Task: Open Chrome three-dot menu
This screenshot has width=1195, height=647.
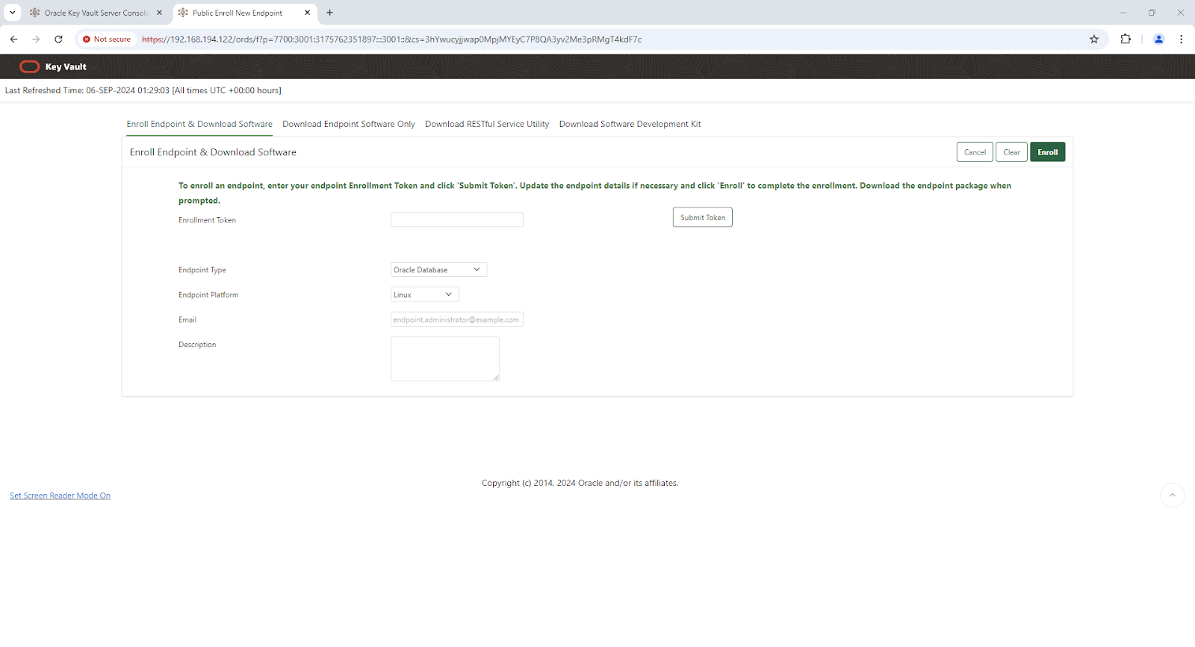Action: coord(1181,40)
